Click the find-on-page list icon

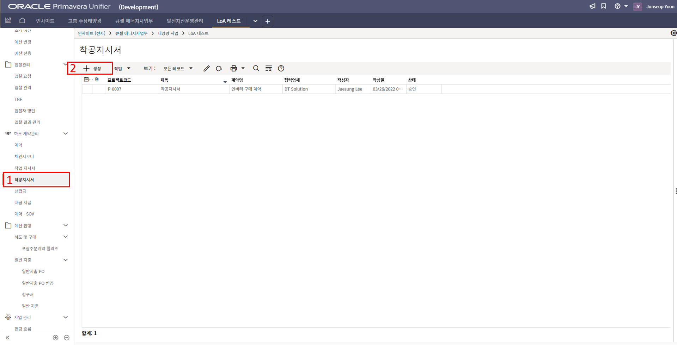269,68
